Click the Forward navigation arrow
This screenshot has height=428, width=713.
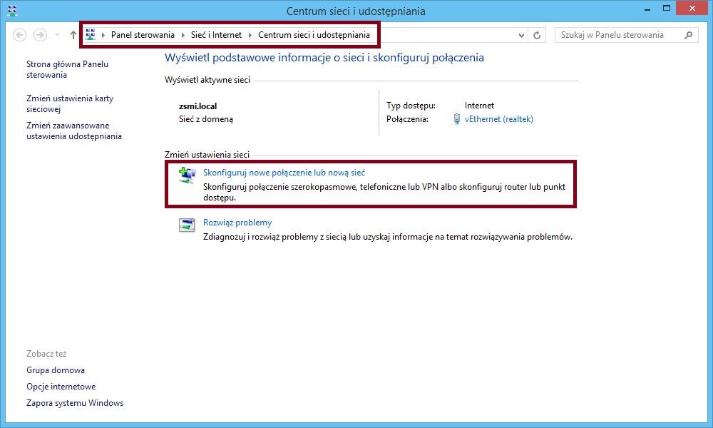point(40,35)
